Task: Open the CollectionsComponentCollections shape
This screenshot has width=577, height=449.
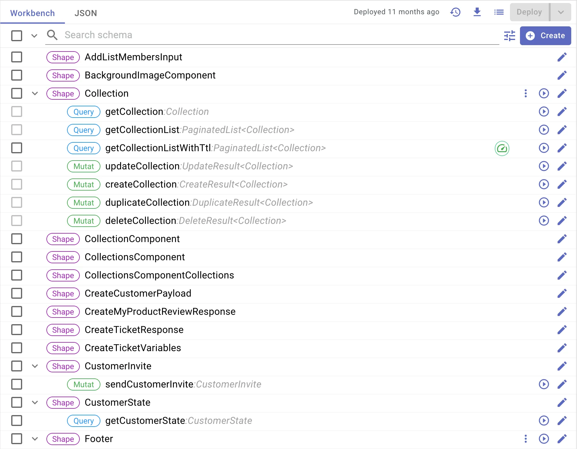Action: 159,275
